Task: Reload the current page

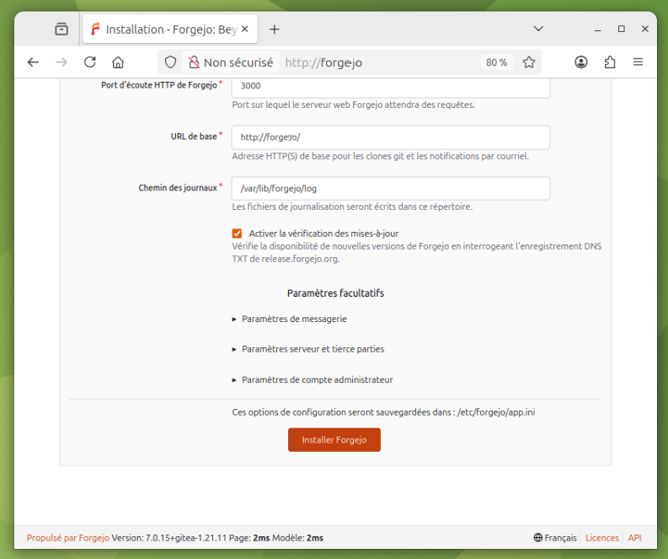Action: [90, 62]
